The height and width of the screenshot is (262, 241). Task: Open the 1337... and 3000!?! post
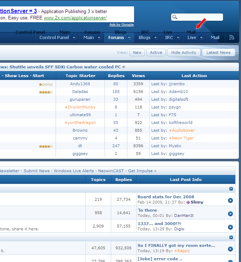point(159,224)
